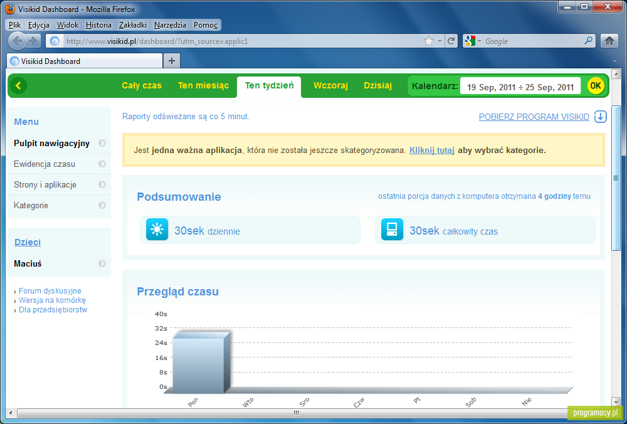Open Wersja na komórkę link
Screen dimensions: 627x424
52,300
